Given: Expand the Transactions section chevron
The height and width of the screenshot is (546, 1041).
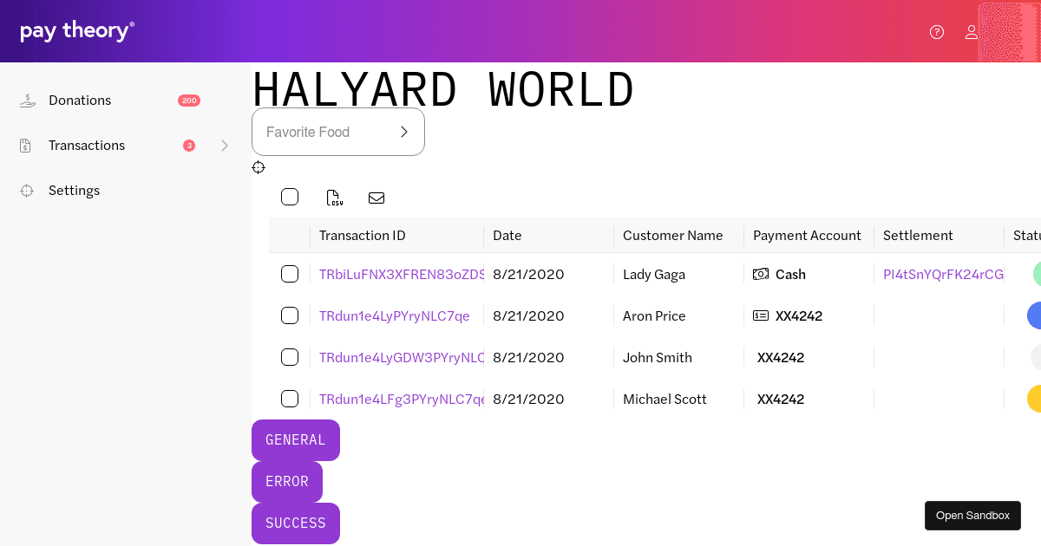Looking at the screenshot, I should click(x=225, y=145).
